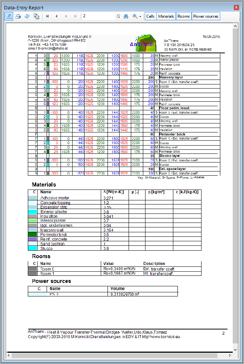Image resolution: width=244 pixels, height=364 pixels.
Task: Copy the report page to clipboard
Action: [36, 16]
